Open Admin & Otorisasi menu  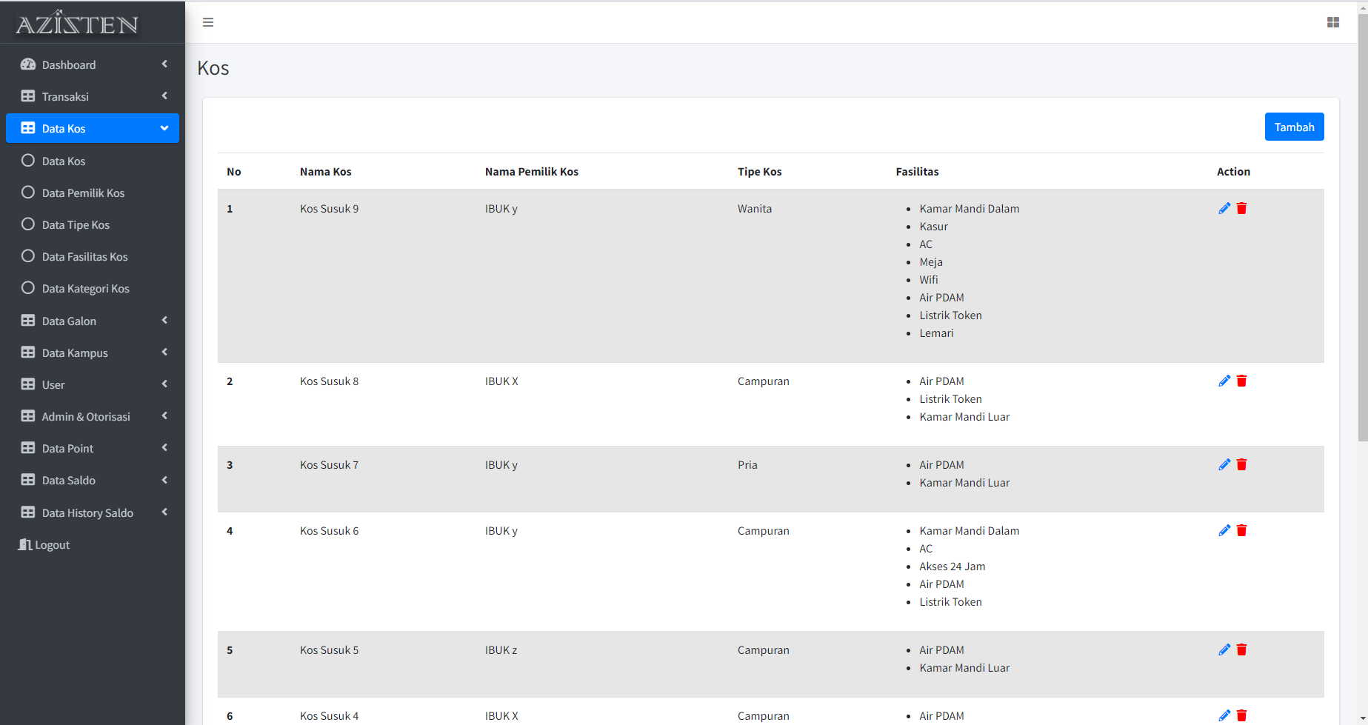pyautogui.click(x=93, y=417)
